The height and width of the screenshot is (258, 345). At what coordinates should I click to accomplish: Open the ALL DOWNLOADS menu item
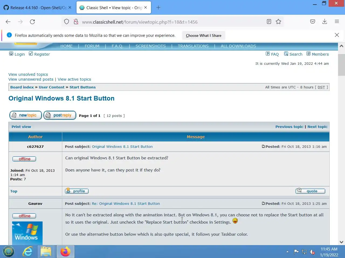pos(238,46)
